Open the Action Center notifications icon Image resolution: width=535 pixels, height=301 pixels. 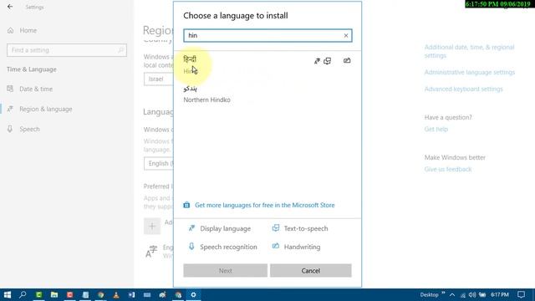tap(521, 295)
